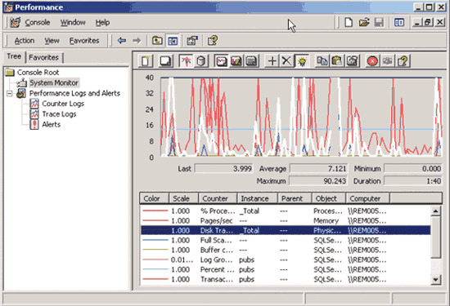Click the Average value field 7.121

(318, 169)
